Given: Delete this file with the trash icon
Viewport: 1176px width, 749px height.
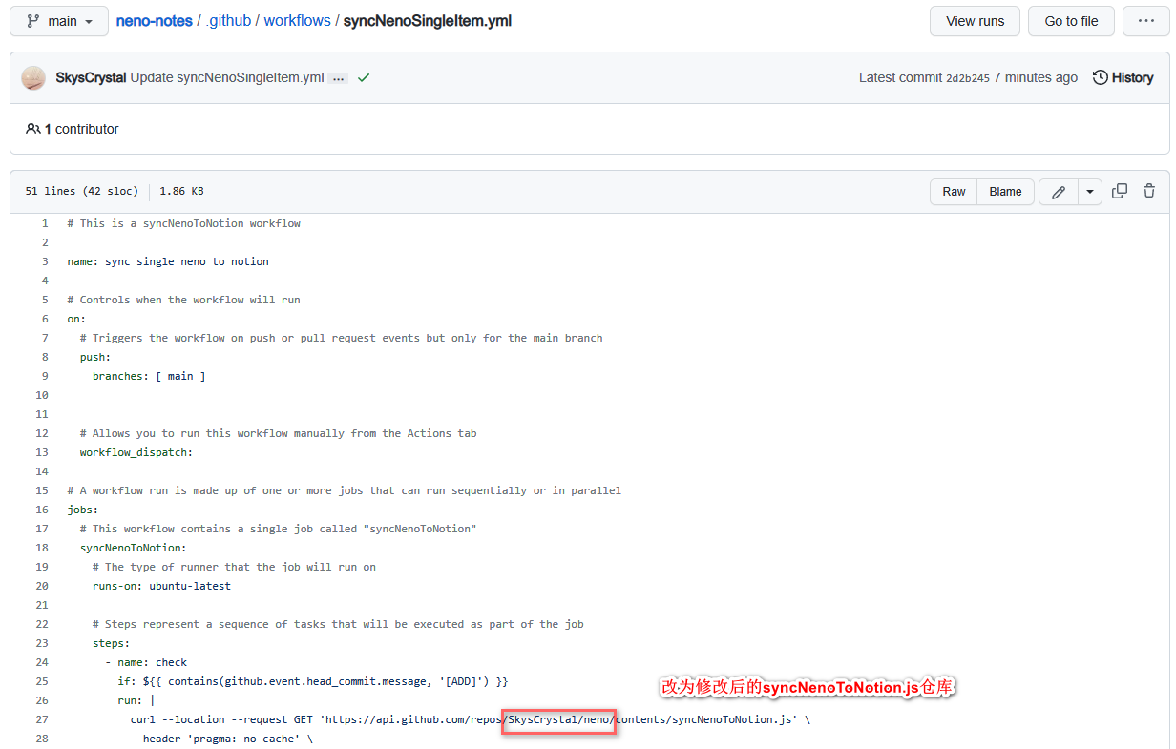Looking at the screenshot, I should click(1149, 191).
